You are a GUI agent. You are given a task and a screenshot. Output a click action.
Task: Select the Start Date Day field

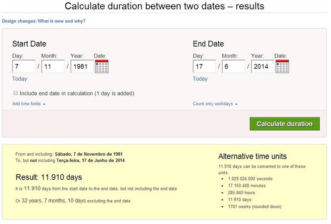24,66
